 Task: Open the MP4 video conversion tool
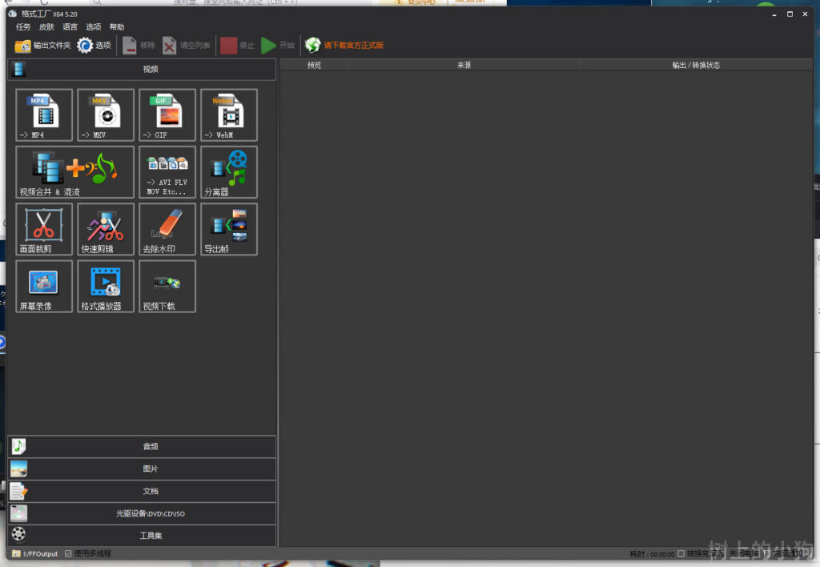click(x=44, y=115)
